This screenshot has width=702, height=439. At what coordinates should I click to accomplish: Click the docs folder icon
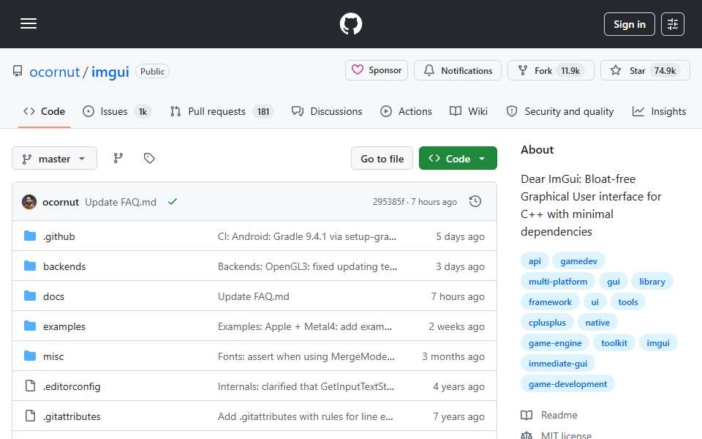pyautogui.click(x=30, y=296)
